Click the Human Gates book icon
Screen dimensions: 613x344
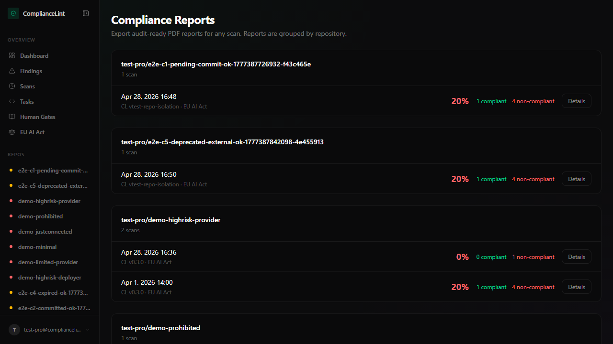coord(12,117)
